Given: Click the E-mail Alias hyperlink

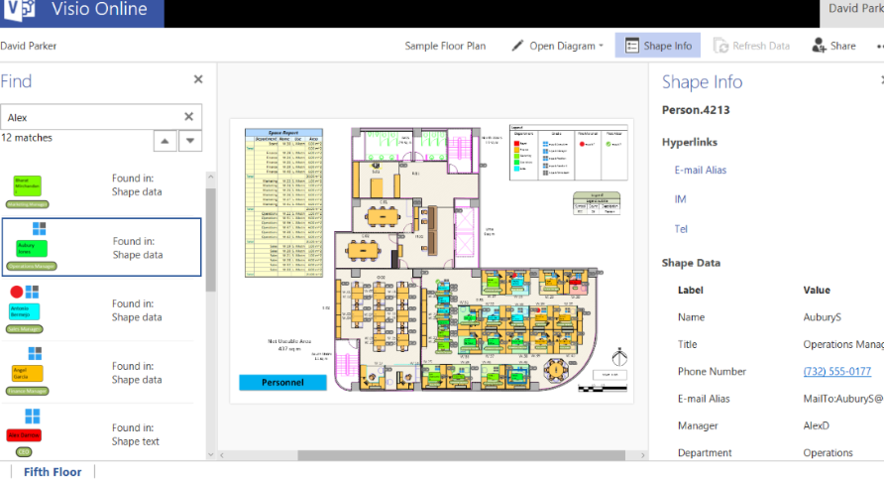Looking at the screenshot, I should (x=701, y=170).
